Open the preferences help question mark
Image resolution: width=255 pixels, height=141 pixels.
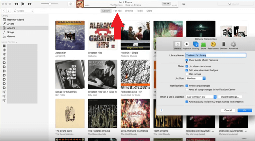coord(161,110)
